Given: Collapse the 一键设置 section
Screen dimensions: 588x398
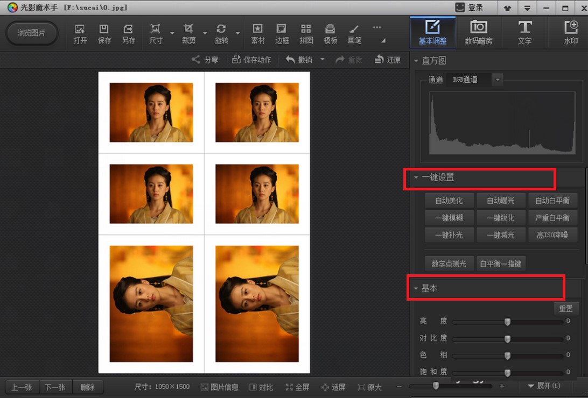Looking at the screenshot, I should pyautogui.click(x=416, y=177).
